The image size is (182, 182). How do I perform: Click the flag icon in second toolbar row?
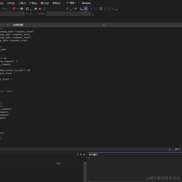point(27,14)
